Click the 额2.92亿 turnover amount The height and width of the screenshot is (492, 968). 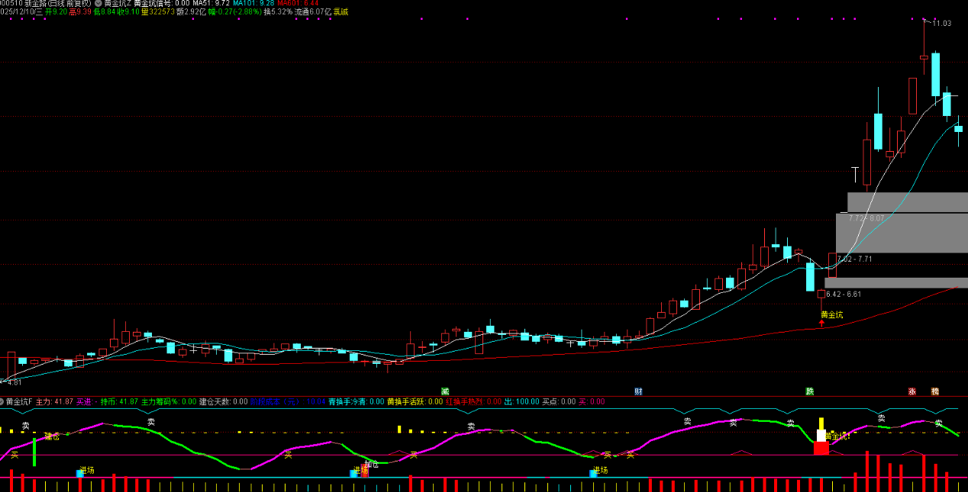191,11
